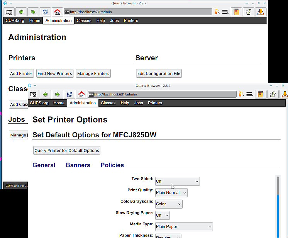Go to home page icon in front window
This screenshot has height=238, width=288.
pos(81,94)
